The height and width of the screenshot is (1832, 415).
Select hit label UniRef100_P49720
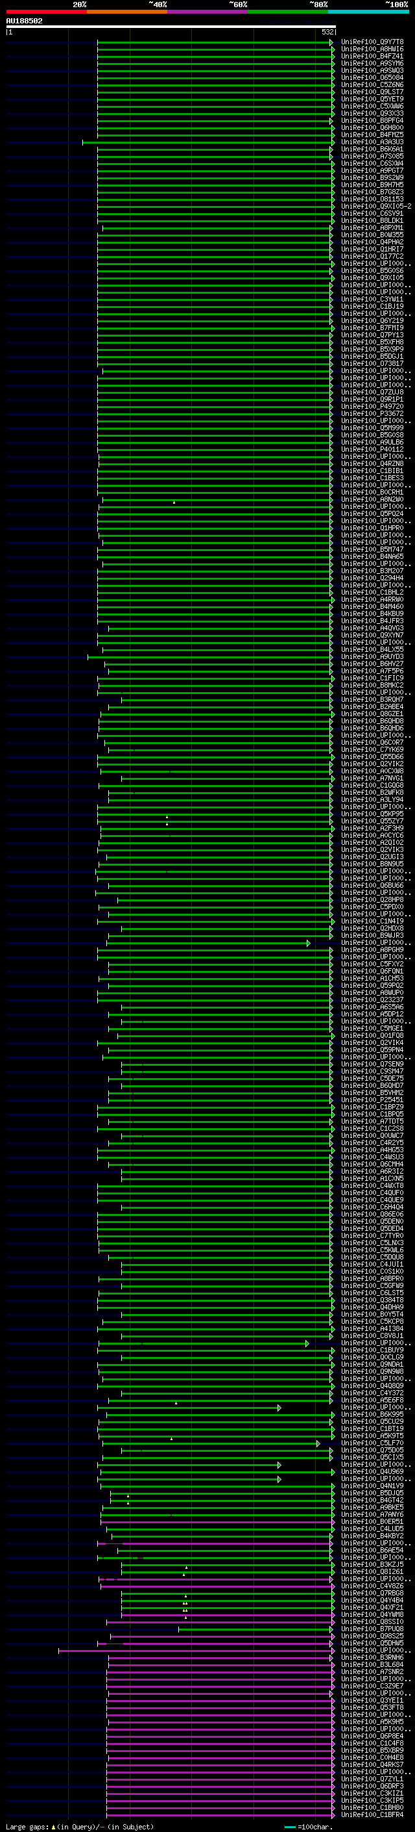point(372,407)
